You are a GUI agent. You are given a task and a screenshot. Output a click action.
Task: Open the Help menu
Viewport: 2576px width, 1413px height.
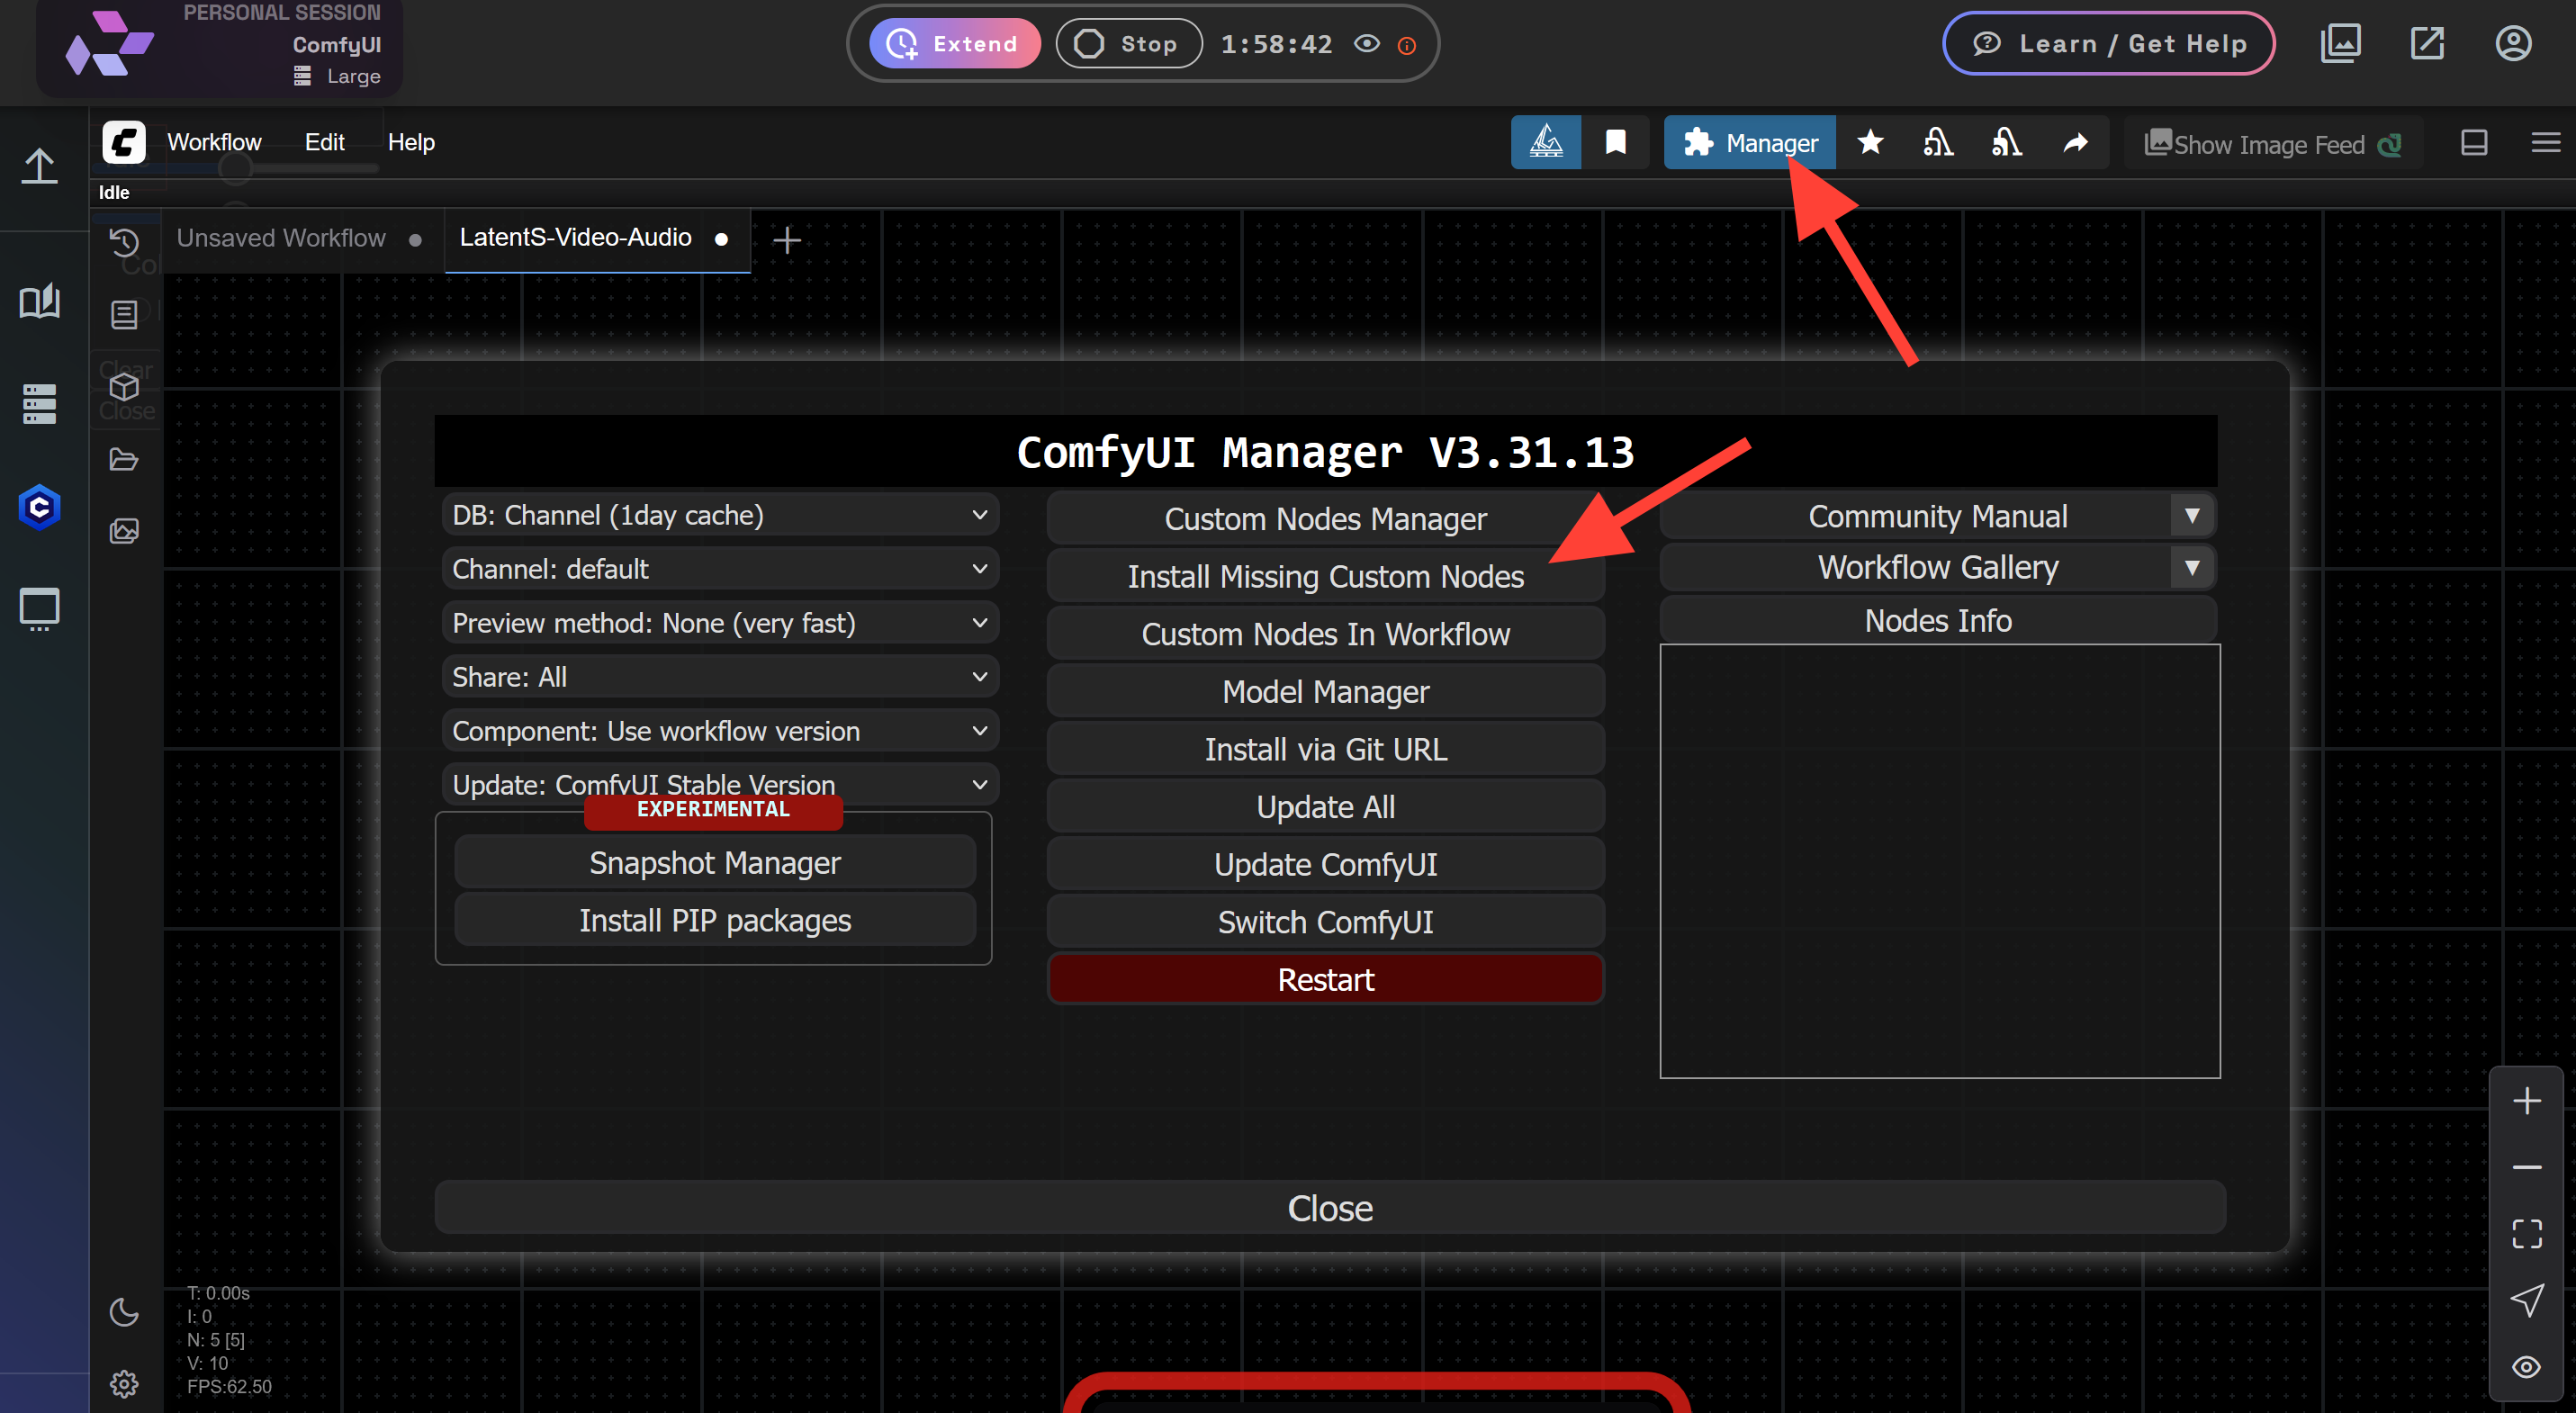click(411, 142)
